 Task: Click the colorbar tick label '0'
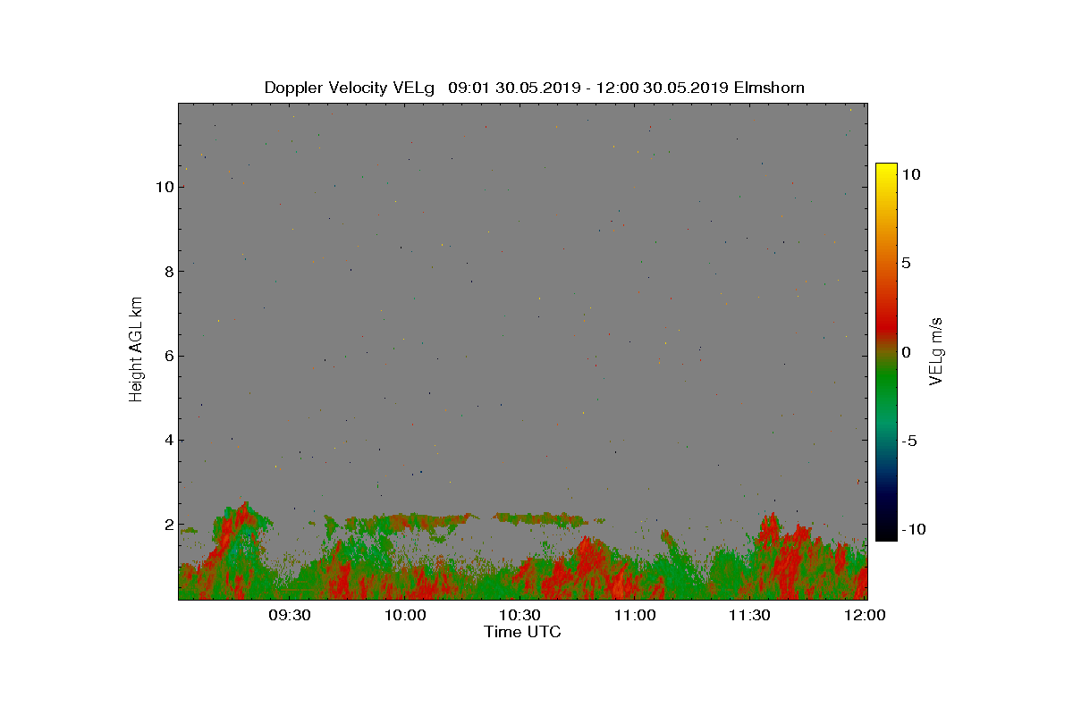pos(906,352)
